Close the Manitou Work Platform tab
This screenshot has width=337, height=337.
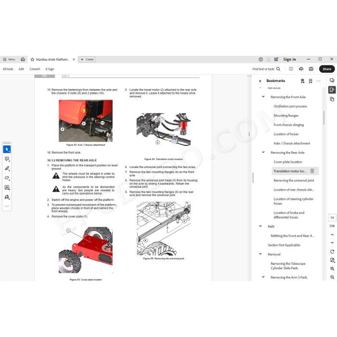coord(74,59)
